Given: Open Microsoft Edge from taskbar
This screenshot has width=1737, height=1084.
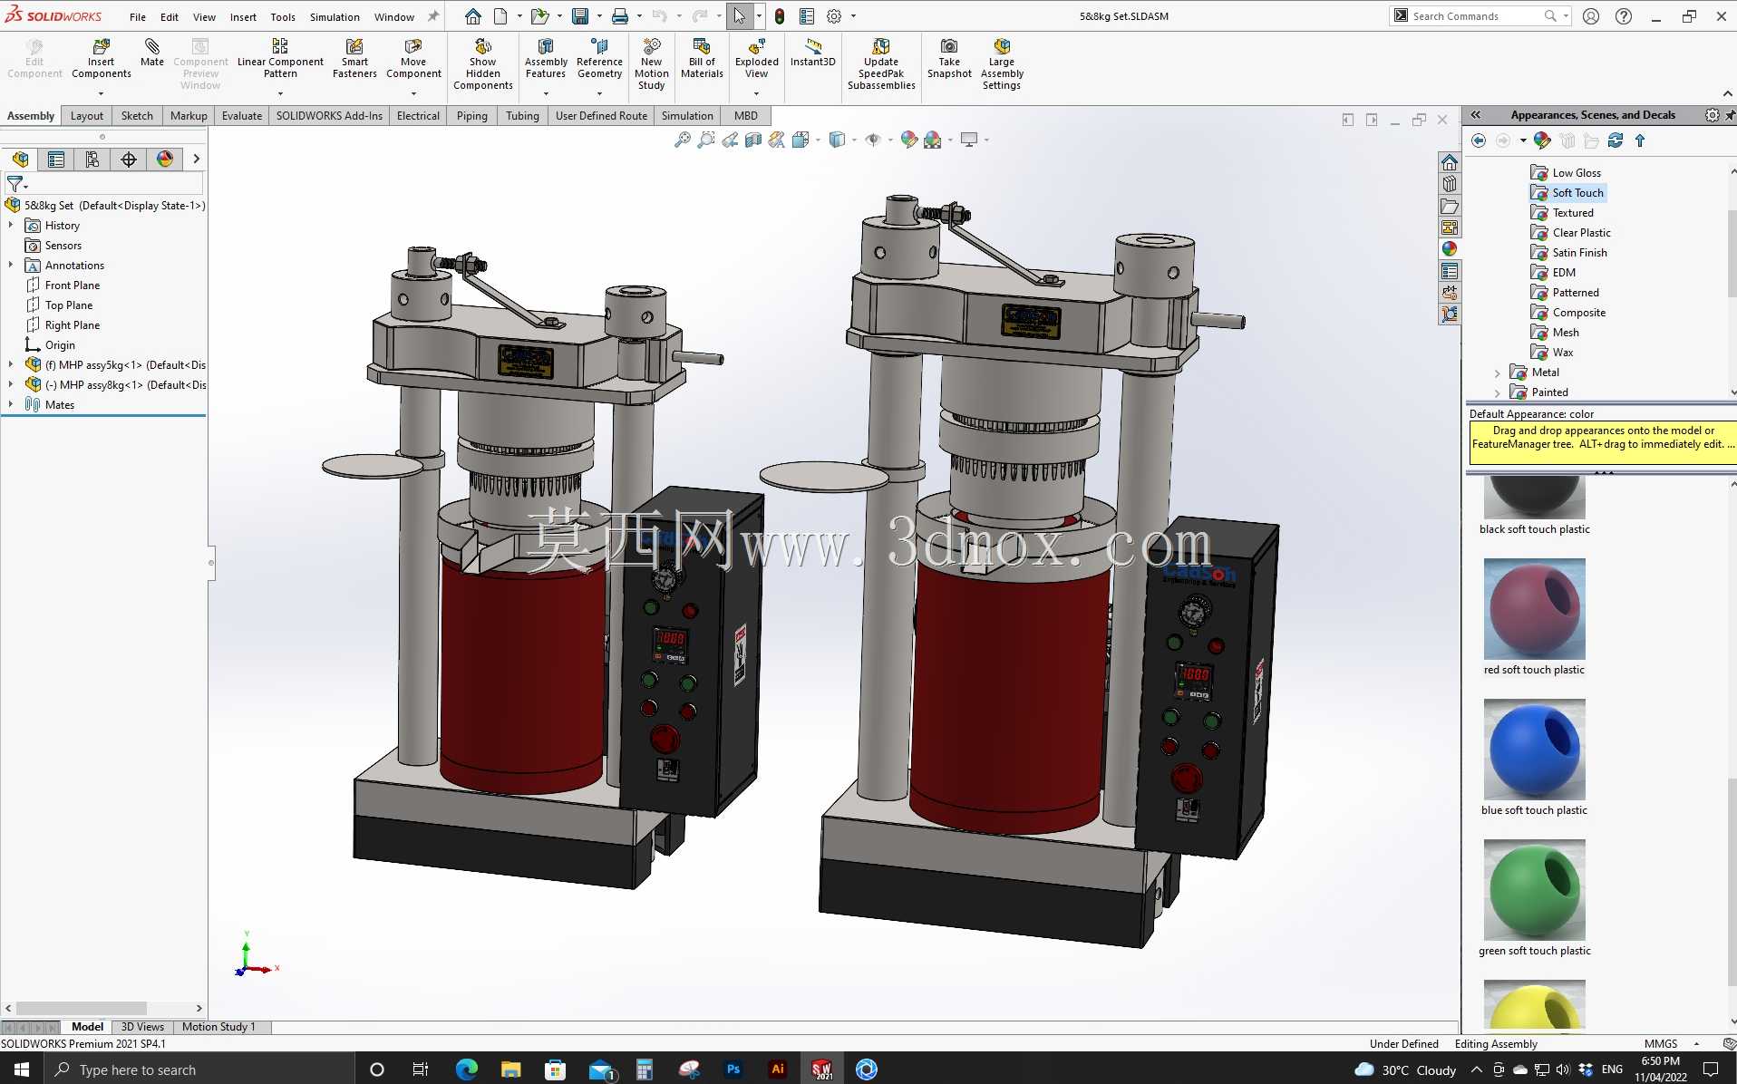Looking at the screenshot, I should (466, 1069).
